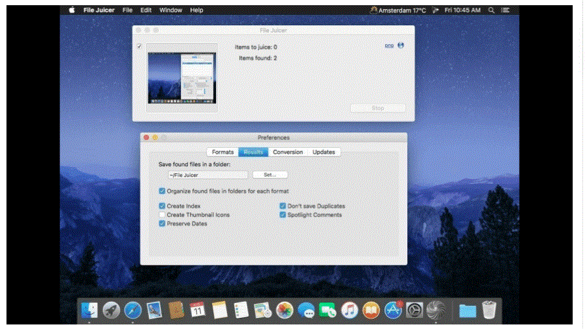Open the Reminders list icon in Dock

241,310
